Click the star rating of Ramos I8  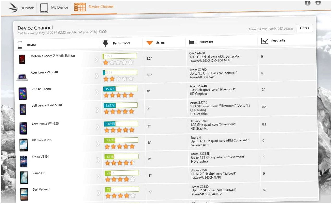tap(120, 179)
